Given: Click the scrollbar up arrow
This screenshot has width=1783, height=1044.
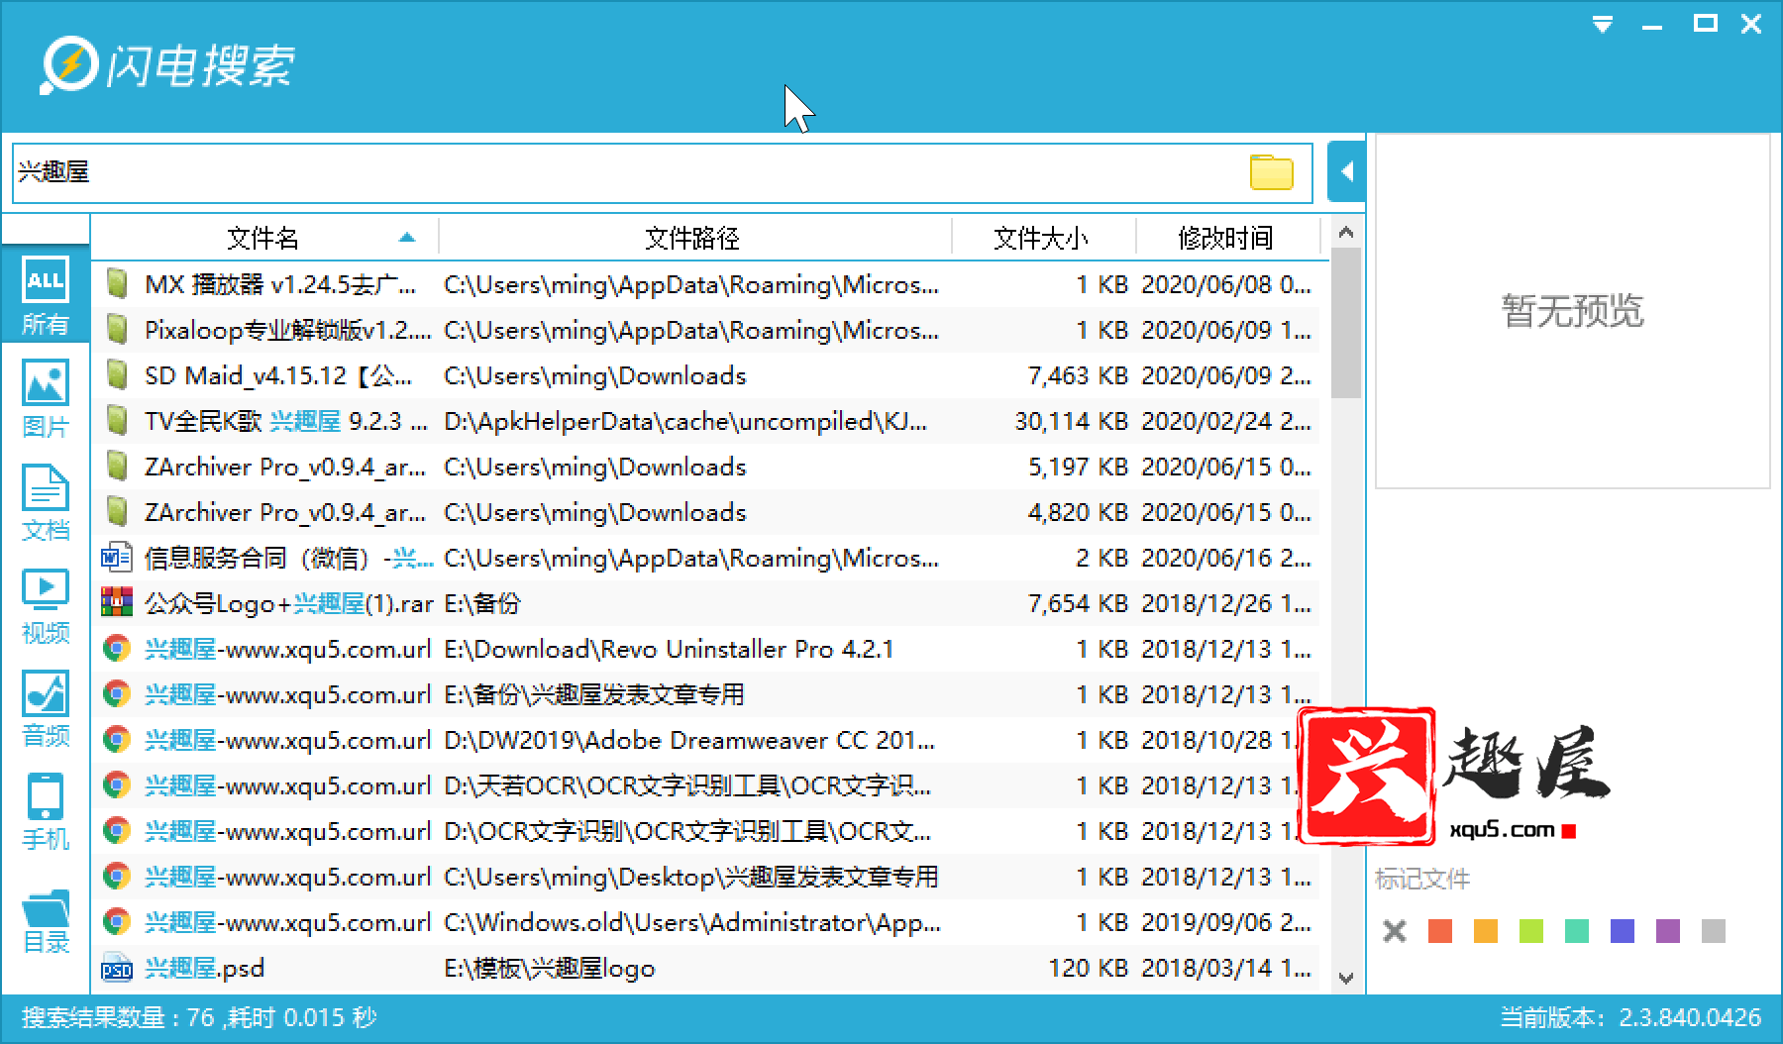Looking at the screenshot, I should (1346, 233).
